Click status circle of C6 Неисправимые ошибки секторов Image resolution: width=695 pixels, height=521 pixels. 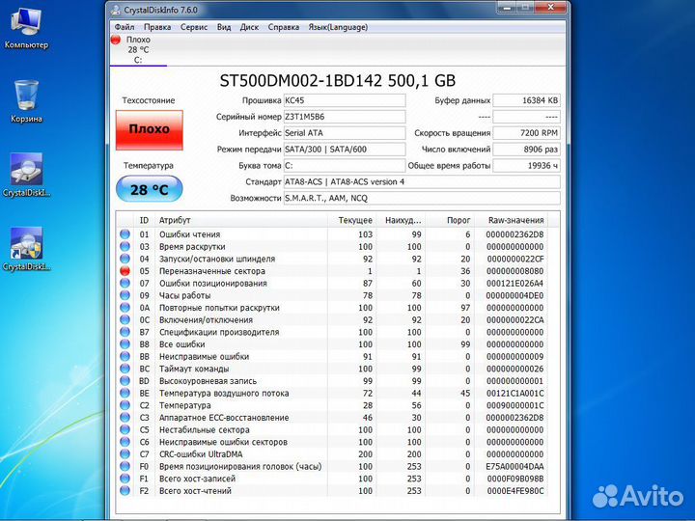(125, 442)
